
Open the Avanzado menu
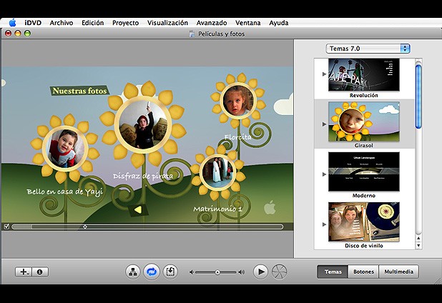212,23
